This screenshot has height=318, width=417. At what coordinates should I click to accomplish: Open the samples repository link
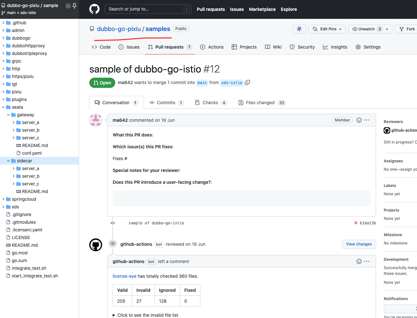click(158, 29)
